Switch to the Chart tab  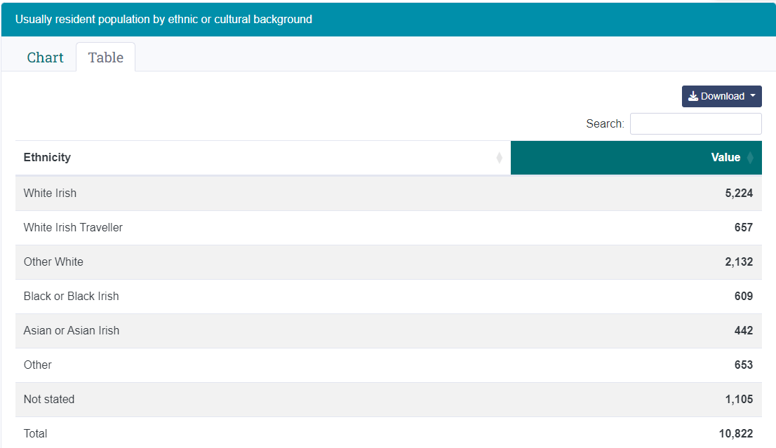pos(45,57)
